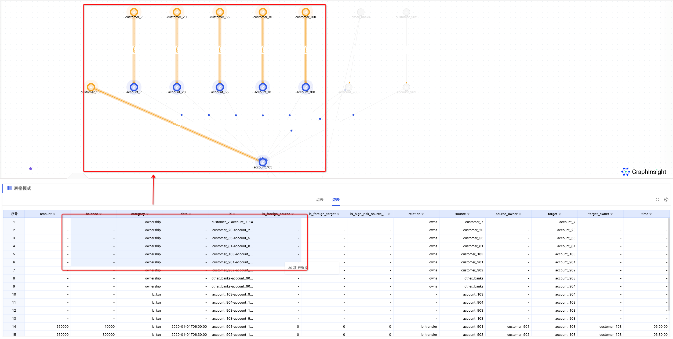
Task: Click the settings icon beside fullscreen
Action: click(x=666, y=200)
